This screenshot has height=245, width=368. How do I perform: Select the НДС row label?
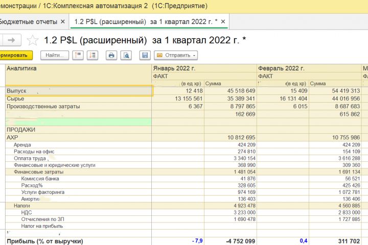(27, 212)
